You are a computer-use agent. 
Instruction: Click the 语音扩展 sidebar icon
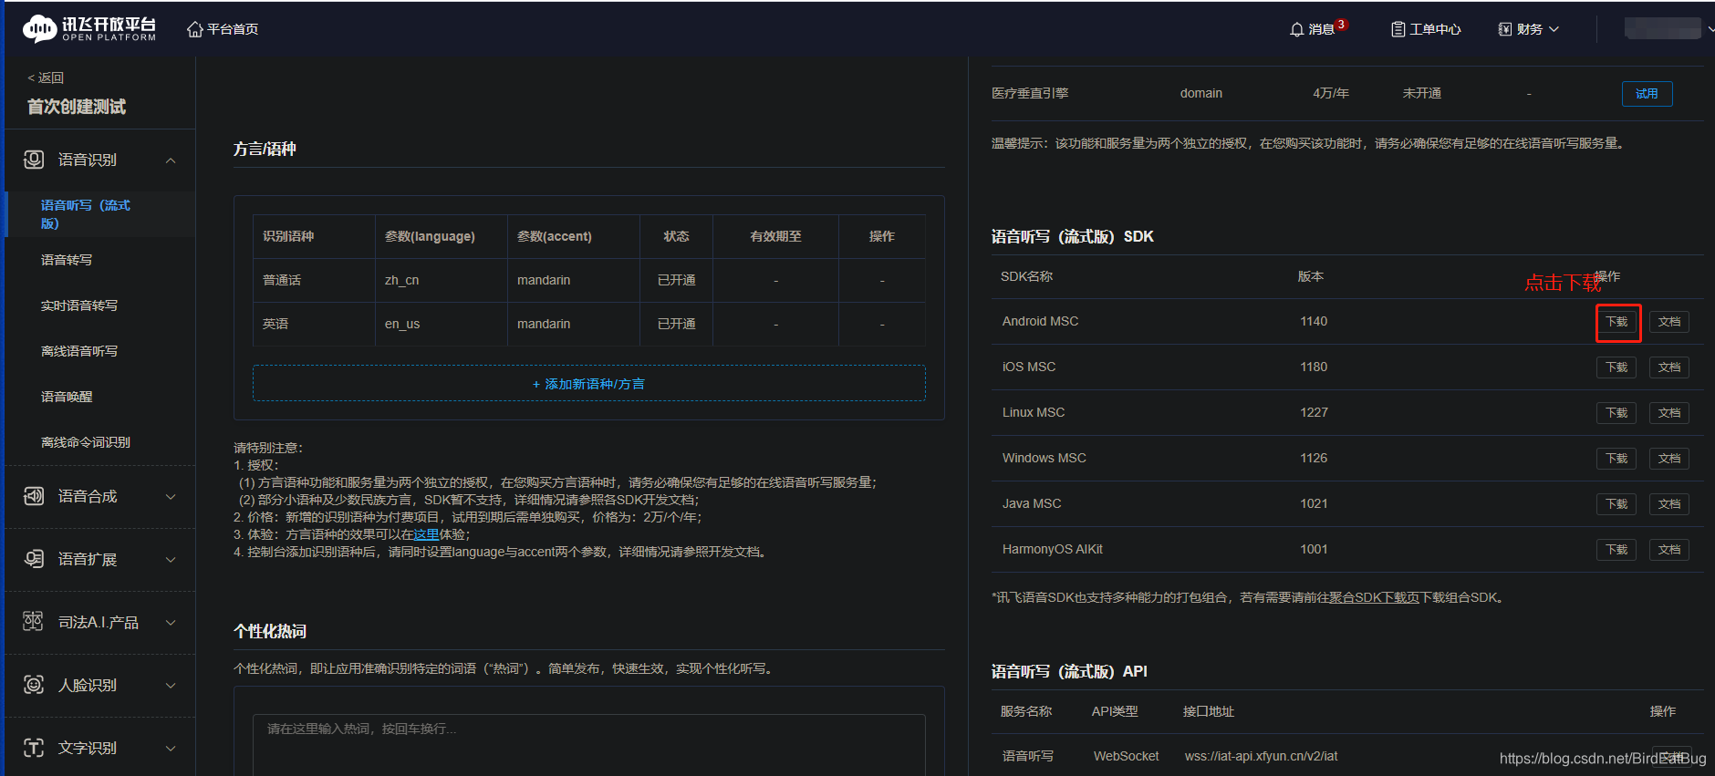(34, 559)
